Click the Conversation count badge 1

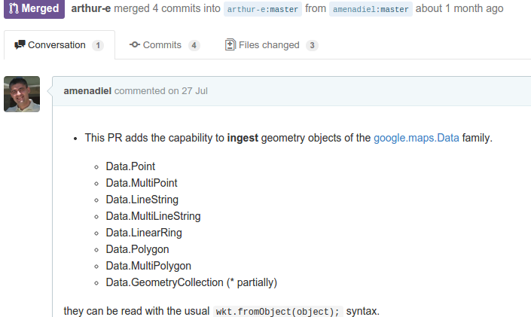pyautogui.click(x=98, y=45)
